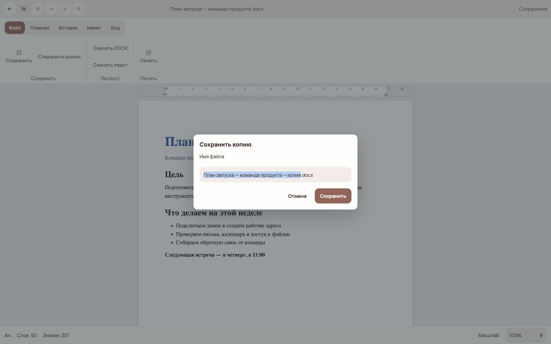Click the right indent marker on ruler
The width and height of the screenshot is (551, 344).
pos(386,94)
